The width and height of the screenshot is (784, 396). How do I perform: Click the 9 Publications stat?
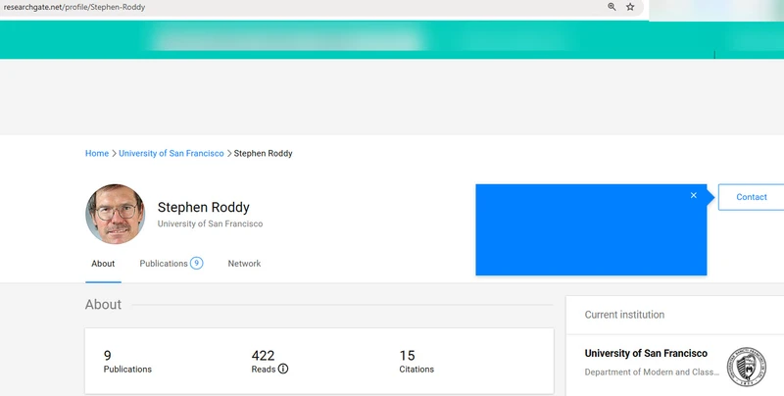click(127, 362)
